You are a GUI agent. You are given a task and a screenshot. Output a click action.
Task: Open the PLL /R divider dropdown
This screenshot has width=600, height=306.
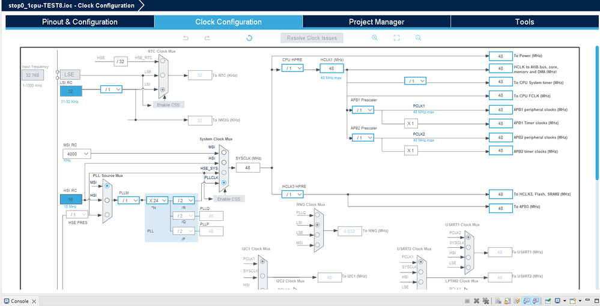pos(184,200)
